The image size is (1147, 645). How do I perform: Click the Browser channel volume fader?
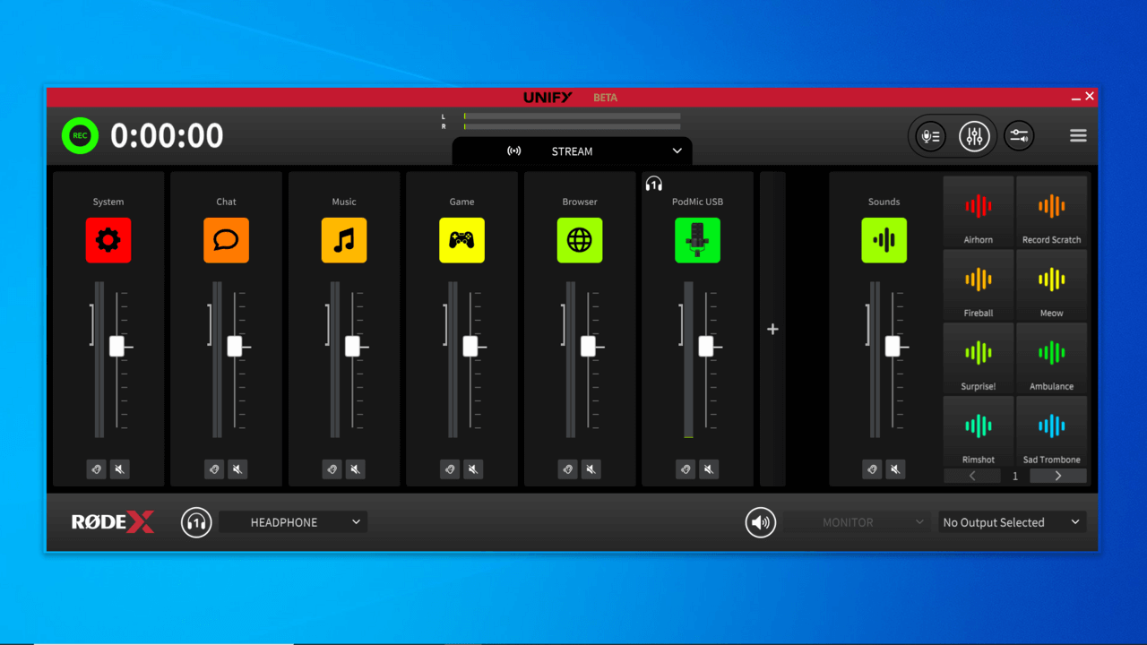coord(589,347)
